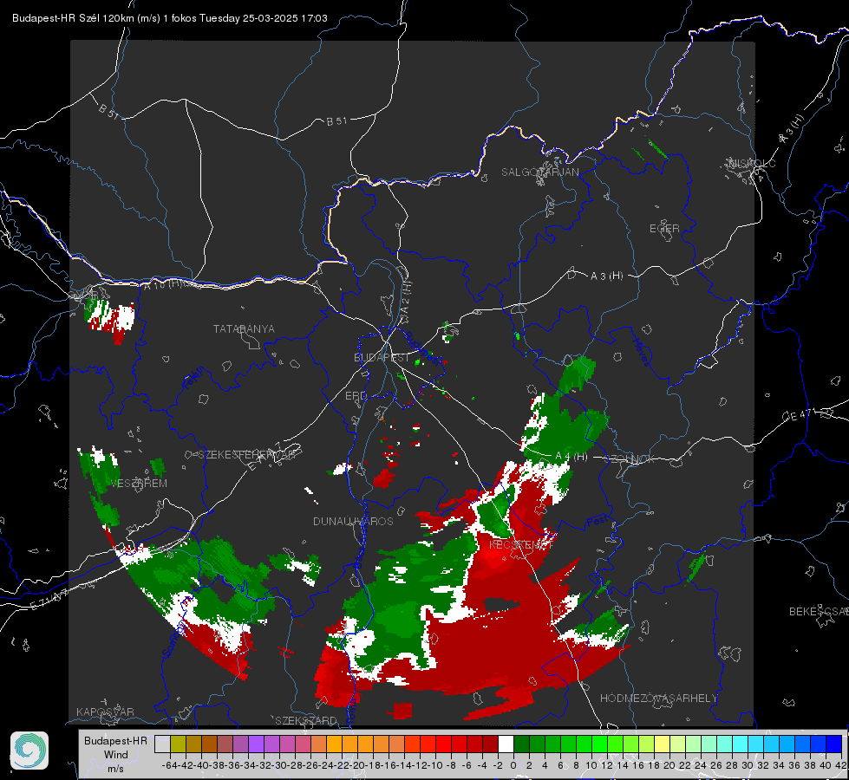This screenshot has width=849, height=780.
Task: Click the TATABÁNYA city label
Action: [x=244, y=328]
